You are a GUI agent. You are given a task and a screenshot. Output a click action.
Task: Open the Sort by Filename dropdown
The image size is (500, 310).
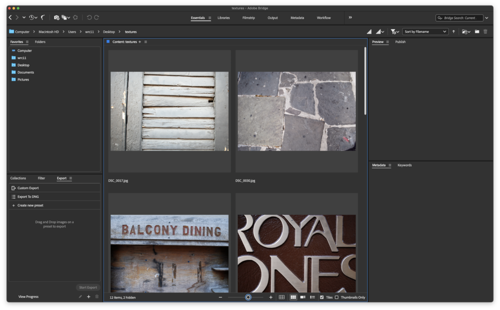pyautogui.click(x=425, y=32)
